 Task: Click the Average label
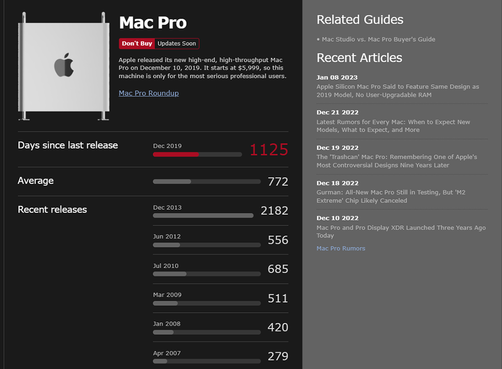36,181
